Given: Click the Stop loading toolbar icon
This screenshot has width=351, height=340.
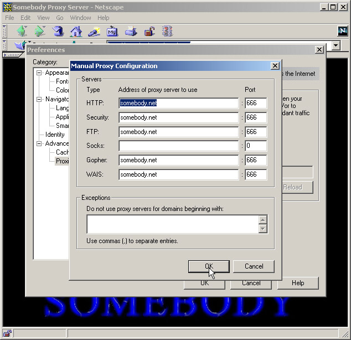Looking at the screenshot, I should click(167, 31).
